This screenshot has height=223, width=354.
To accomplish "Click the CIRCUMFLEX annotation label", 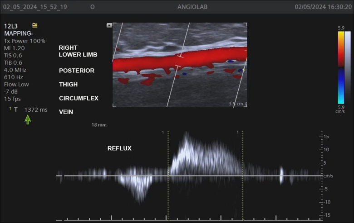I will 79,98.
